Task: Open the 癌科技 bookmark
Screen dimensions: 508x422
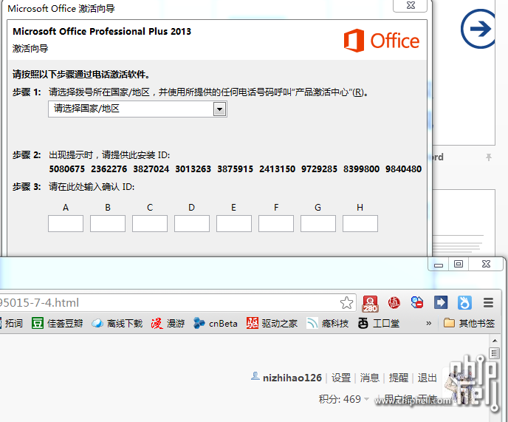Action: 328,323
